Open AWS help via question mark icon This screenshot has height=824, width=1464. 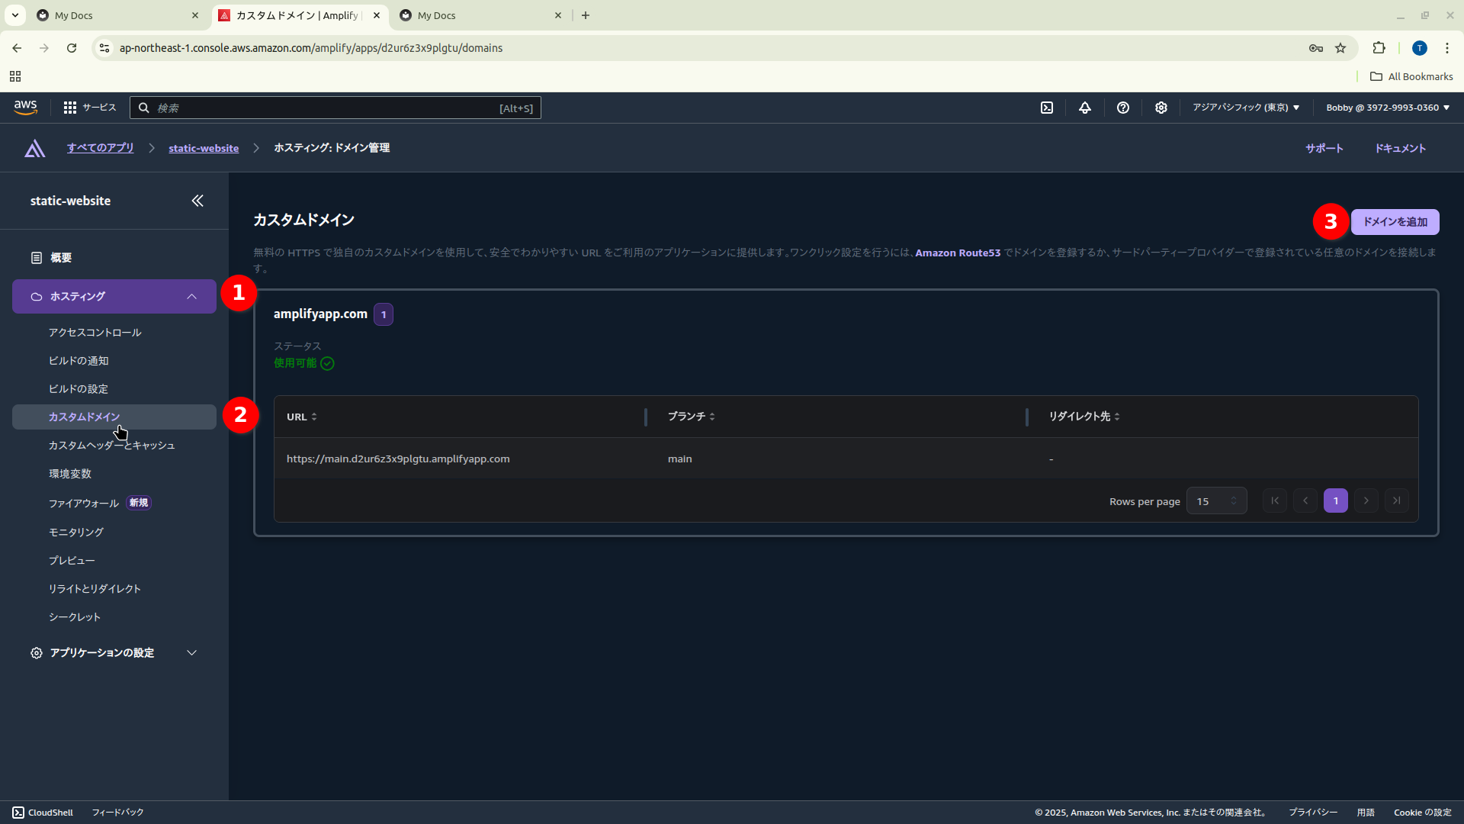click(x=1122, y=108)
